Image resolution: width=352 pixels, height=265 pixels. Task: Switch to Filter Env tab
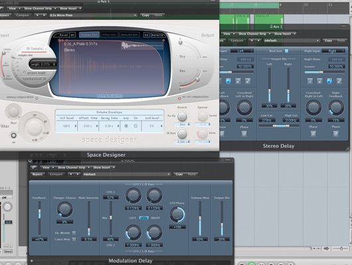pos(109,35)
